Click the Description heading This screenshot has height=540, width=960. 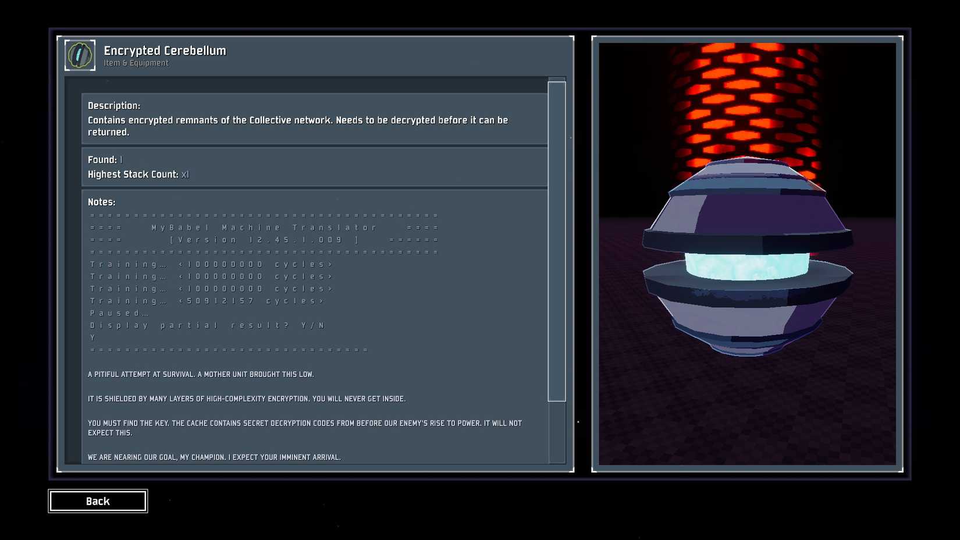[x=114, y=105]
